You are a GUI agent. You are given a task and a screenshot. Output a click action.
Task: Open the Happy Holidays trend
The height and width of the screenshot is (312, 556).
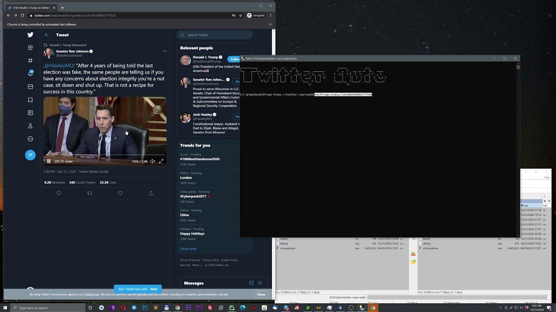click(192, 234)
